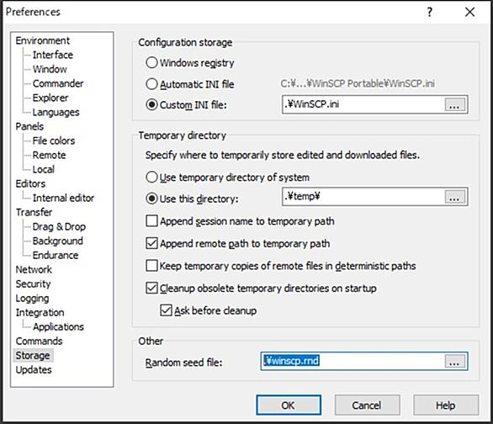Click browse button for temporary directory
The image size is (493, 424).
[x=454, y=197]
